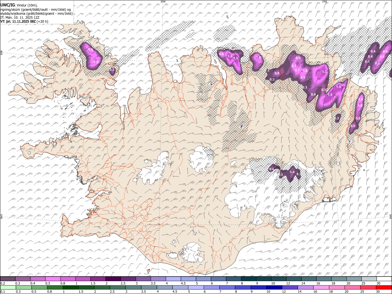Click the title text 'UWC/IG: Vindur (10m),'
This screenshot has width=392, height=294.
click(x=19, y=5)
